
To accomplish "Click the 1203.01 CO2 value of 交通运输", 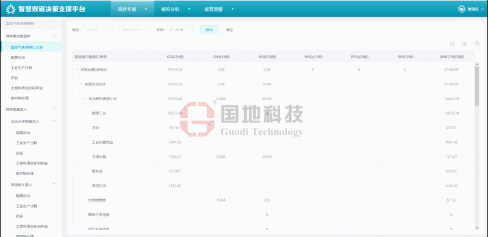I will pos(174,157).
